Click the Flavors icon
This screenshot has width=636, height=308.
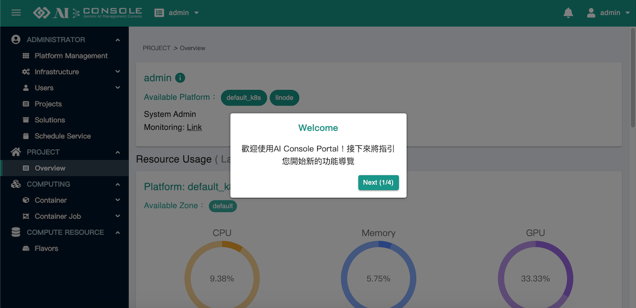pos(26,248)
